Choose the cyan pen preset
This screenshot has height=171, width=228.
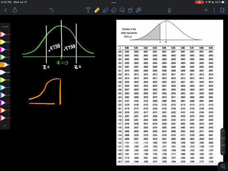click(x=5, y=87)
